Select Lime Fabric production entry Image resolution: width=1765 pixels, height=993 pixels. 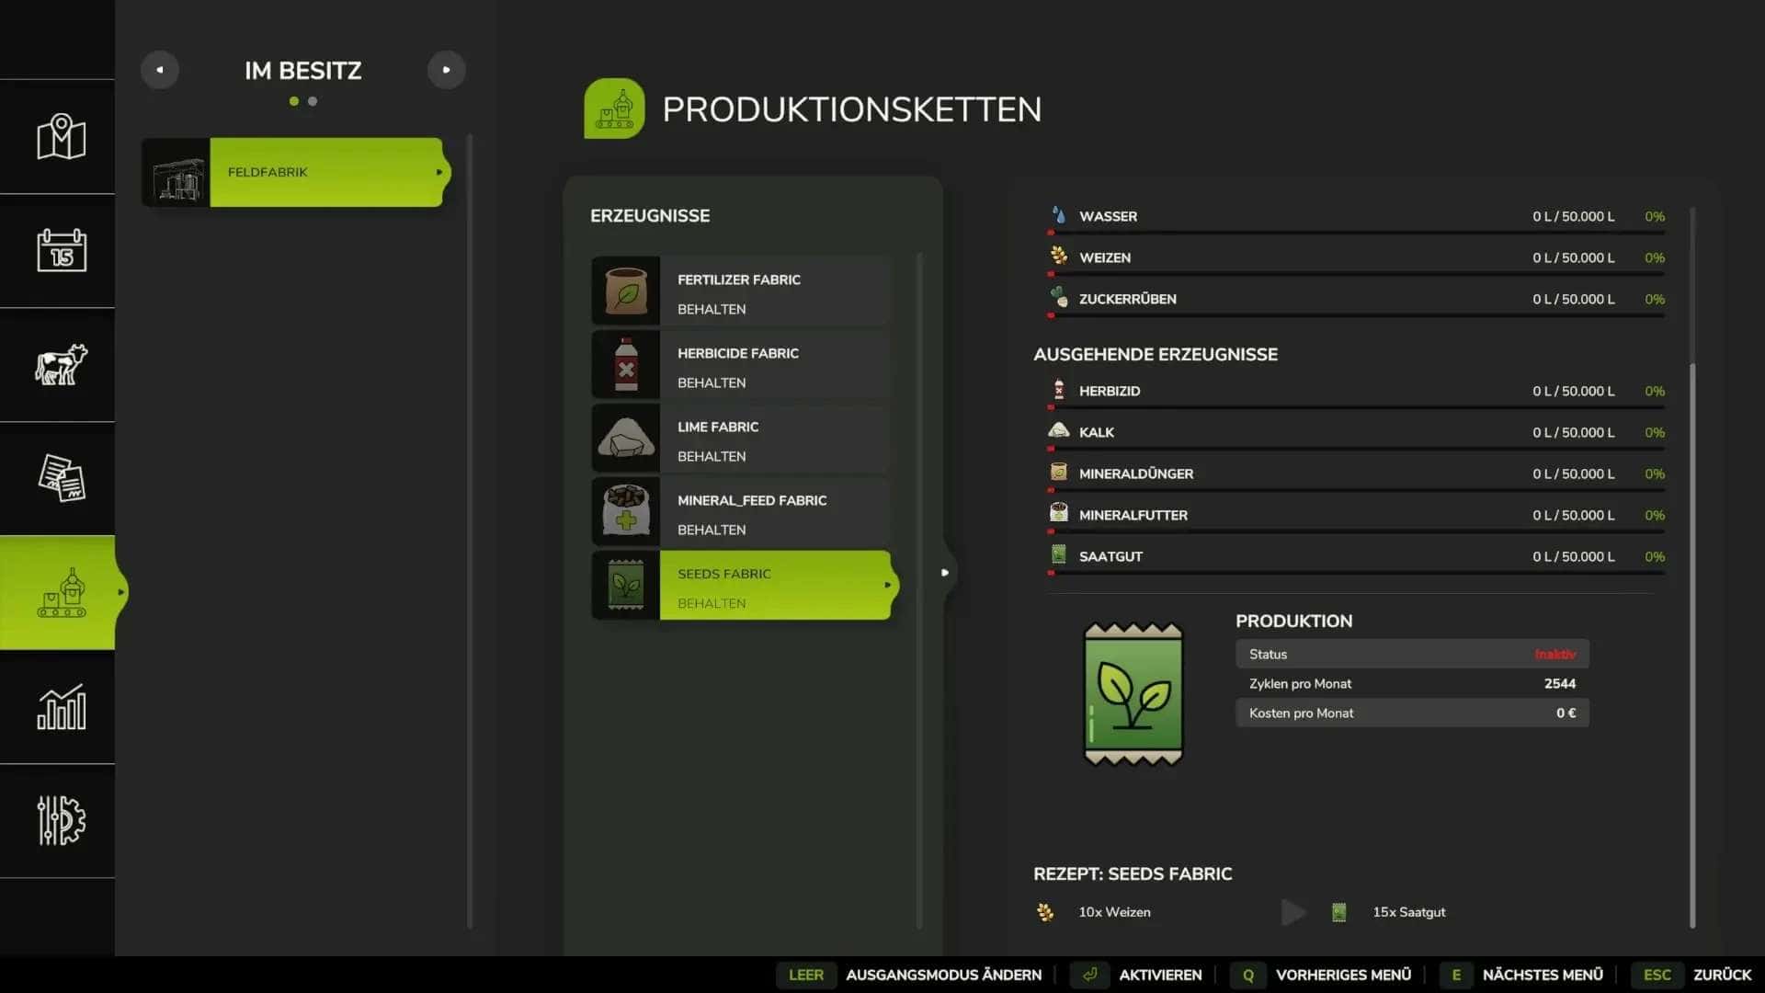coord(741,439)
